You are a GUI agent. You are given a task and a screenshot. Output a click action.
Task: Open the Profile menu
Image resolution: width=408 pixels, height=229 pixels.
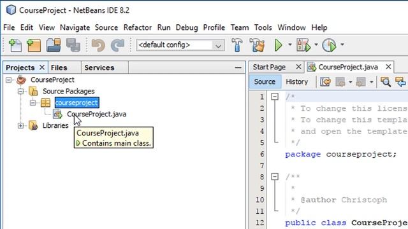pyautogui.click(x=214, y=27)
